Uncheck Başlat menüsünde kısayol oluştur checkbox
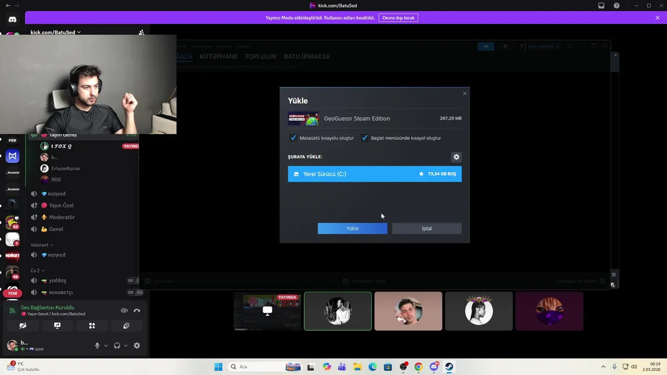The width and height of the screenshot is (667, 375). pyautogui.click(x=364, y=138)
